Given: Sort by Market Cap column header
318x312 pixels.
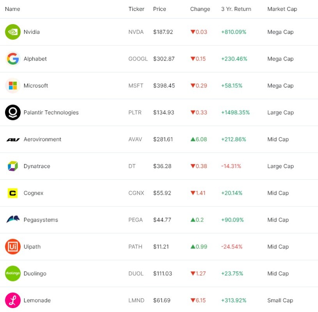Looking at the screenshot, I should (282, 9).
